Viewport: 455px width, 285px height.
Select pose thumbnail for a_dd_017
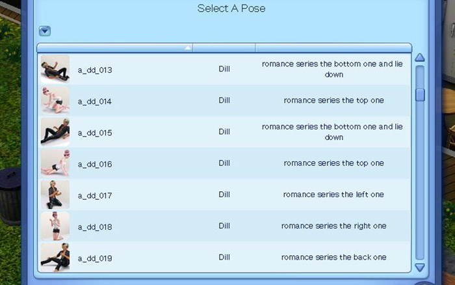pos(55,195)
